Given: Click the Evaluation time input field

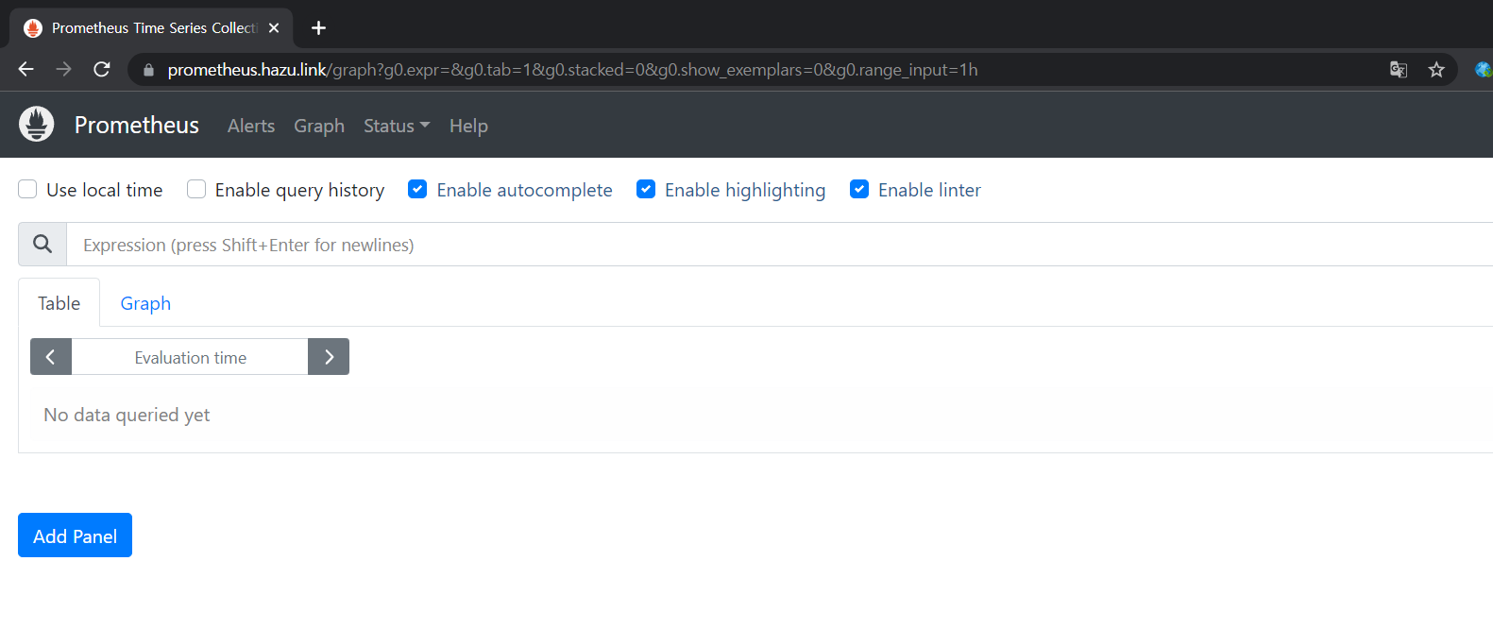Looking at the screenshot, I should [190, 357].
